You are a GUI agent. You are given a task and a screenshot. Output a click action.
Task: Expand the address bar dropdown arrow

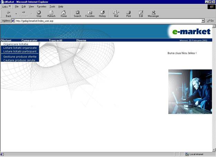pos(203,21)
